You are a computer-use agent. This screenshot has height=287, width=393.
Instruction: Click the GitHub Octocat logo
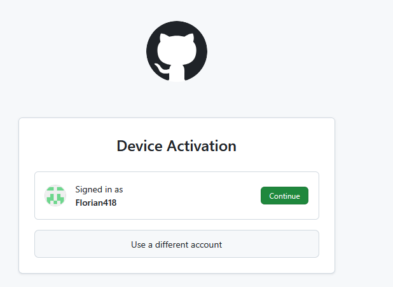pyautogui.click(x=177, y=51)
